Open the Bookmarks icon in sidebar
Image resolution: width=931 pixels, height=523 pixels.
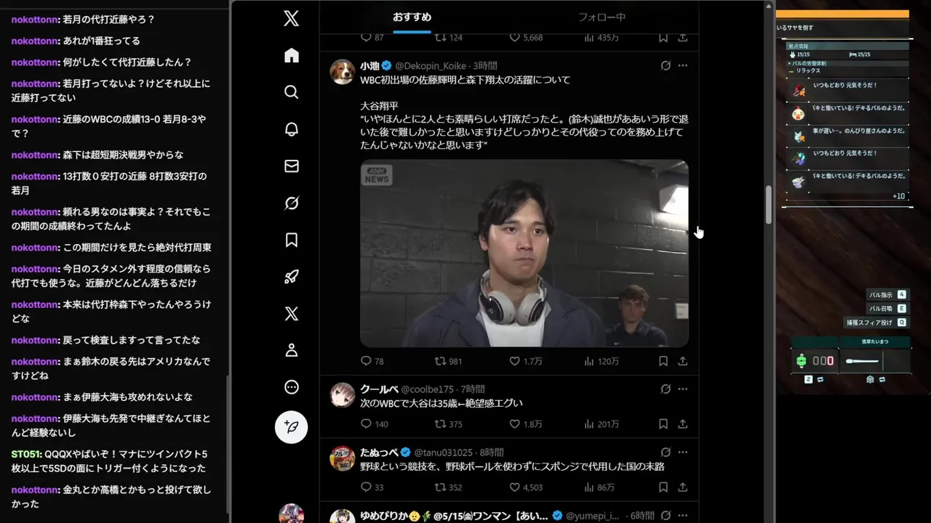292,240
